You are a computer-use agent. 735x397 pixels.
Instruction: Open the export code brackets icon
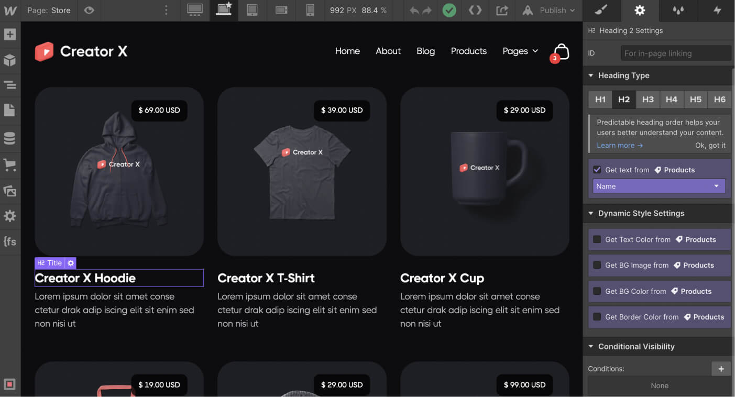click(475, 10)
